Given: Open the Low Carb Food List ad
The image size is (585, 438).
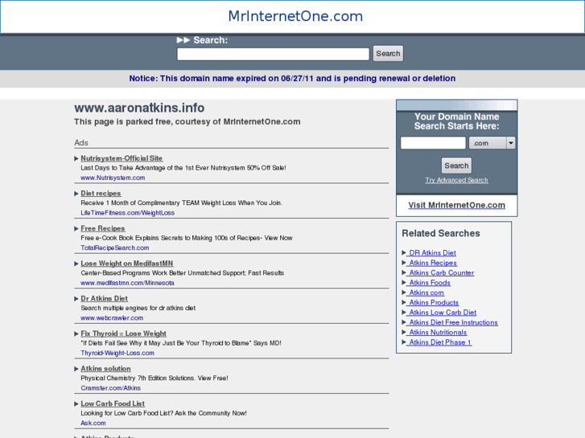Looking at the screenshot, I should click(x=113, y=403).
